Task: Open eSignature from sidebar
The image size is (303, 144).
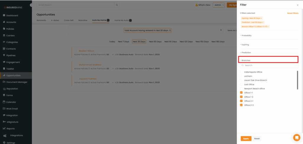Action: coord(12,122)
